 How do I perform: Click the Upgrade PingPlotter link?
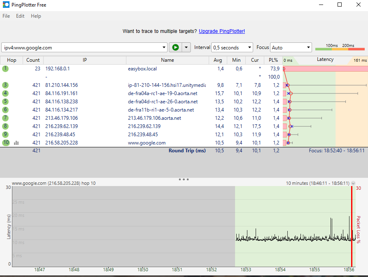(222, 31)
